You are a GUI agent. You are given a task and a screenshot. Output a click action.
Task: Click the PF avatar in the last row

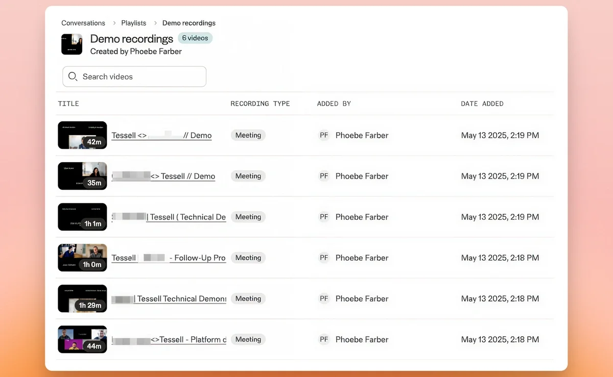[324, 339]
